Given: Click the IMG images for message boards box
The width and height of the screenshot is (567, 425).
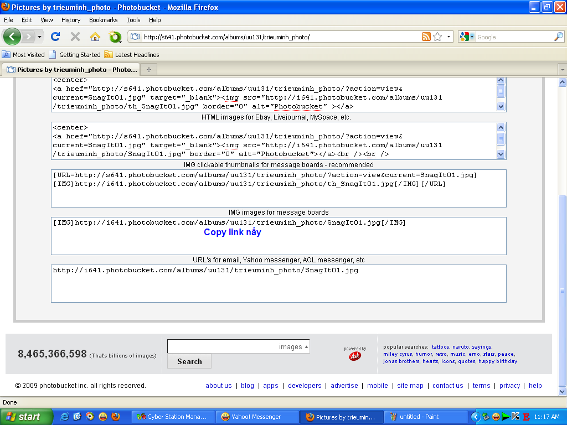Looking at the screenshot, I should (279, 236).
